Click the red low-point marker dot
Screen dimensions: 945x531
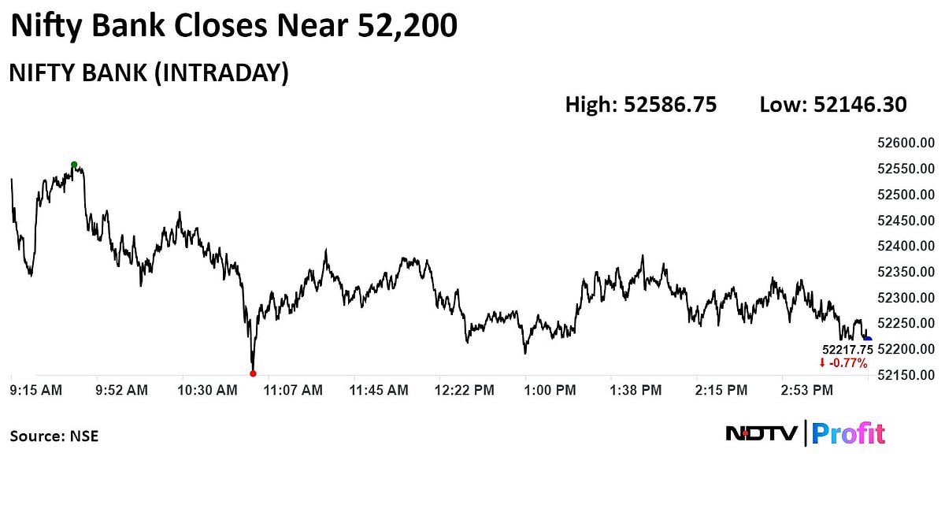click(x=253, y=373)
